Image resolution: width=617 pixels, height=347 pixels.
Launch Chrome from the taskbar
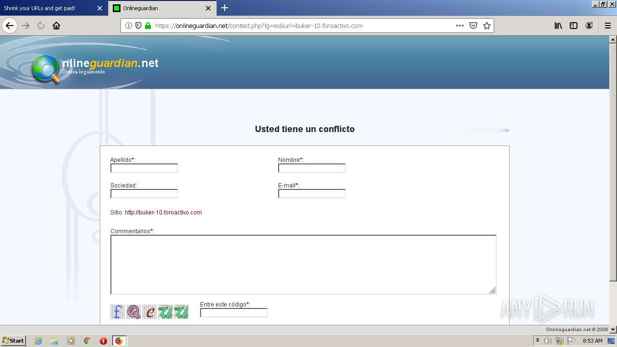point(87,341)
